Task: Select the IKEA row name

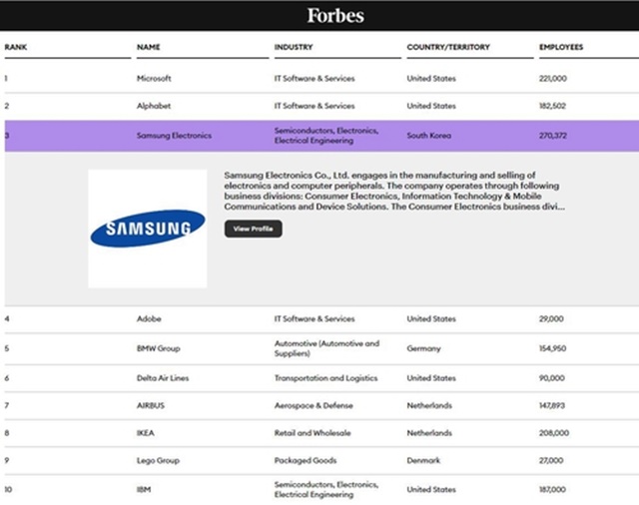Action: 146,433
